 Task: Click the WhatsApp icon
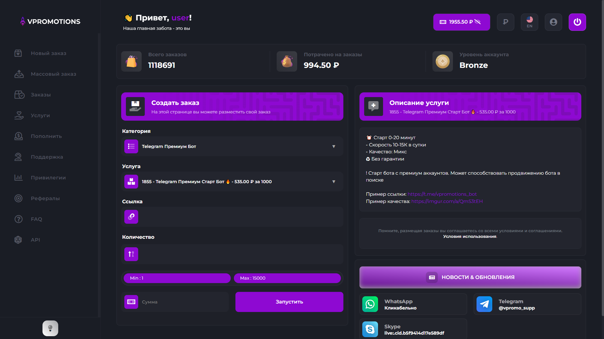click(x=370, y=304)
